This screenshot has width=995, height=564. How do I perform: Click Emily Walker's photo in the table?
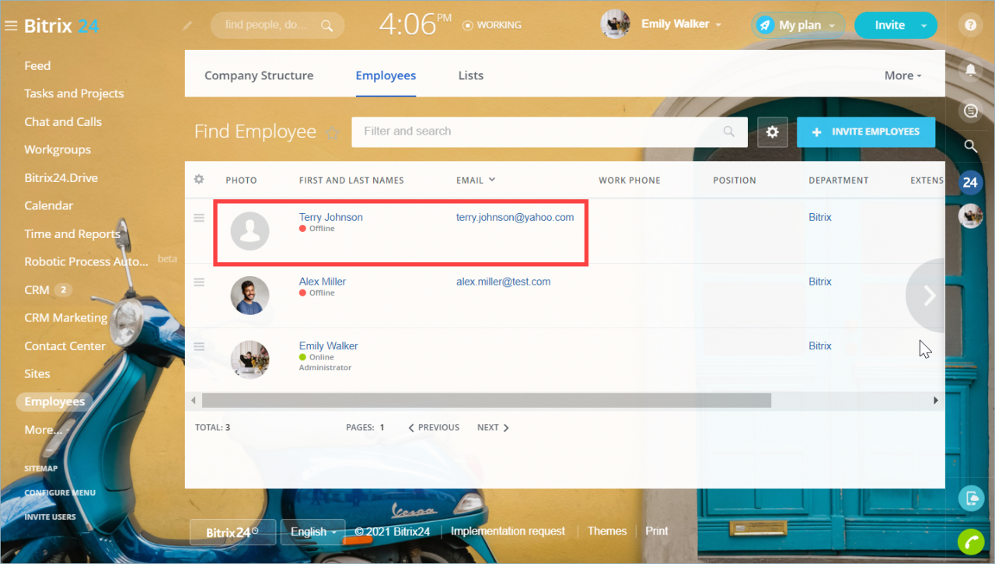(x=250, y=360)
